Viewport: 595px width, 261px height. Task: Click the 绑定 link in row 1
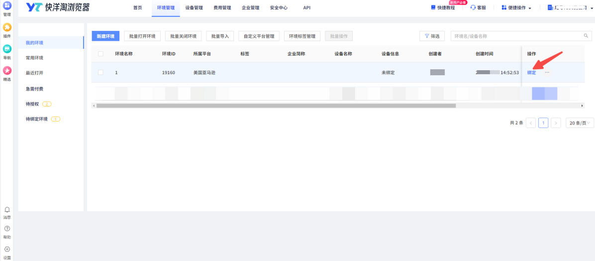click(x=531, y=73)
